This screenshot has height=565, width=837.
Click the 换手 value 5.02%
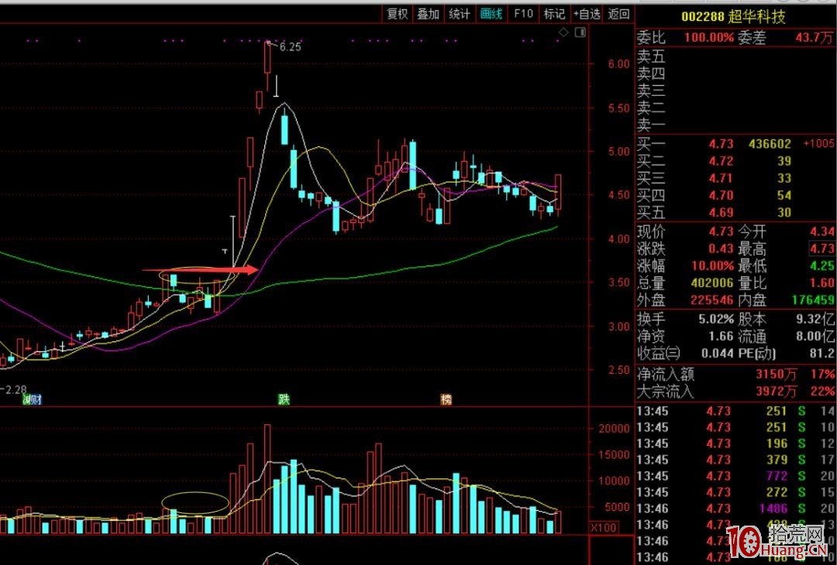716,320
